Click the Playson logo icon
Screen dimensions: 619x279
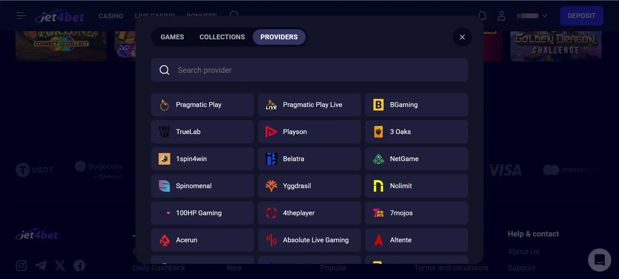271,132
